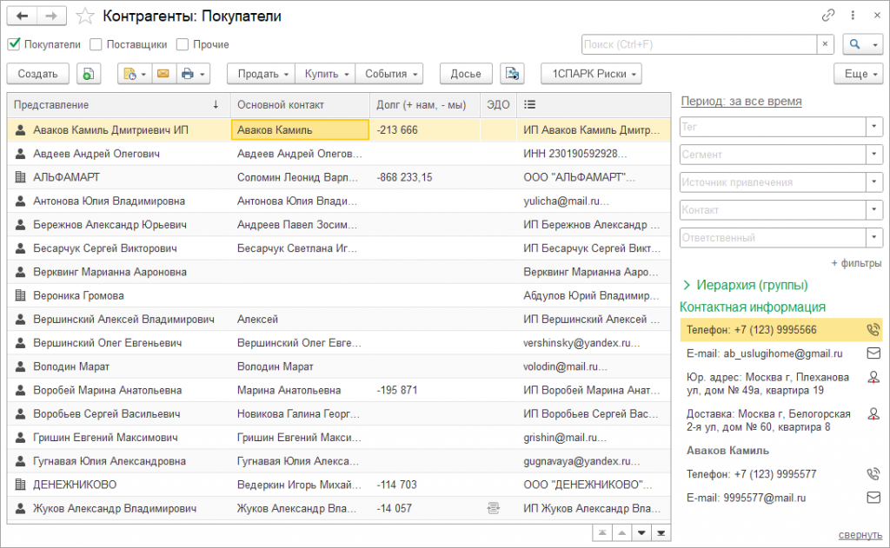Open the События menu

(x=389, y=74)
